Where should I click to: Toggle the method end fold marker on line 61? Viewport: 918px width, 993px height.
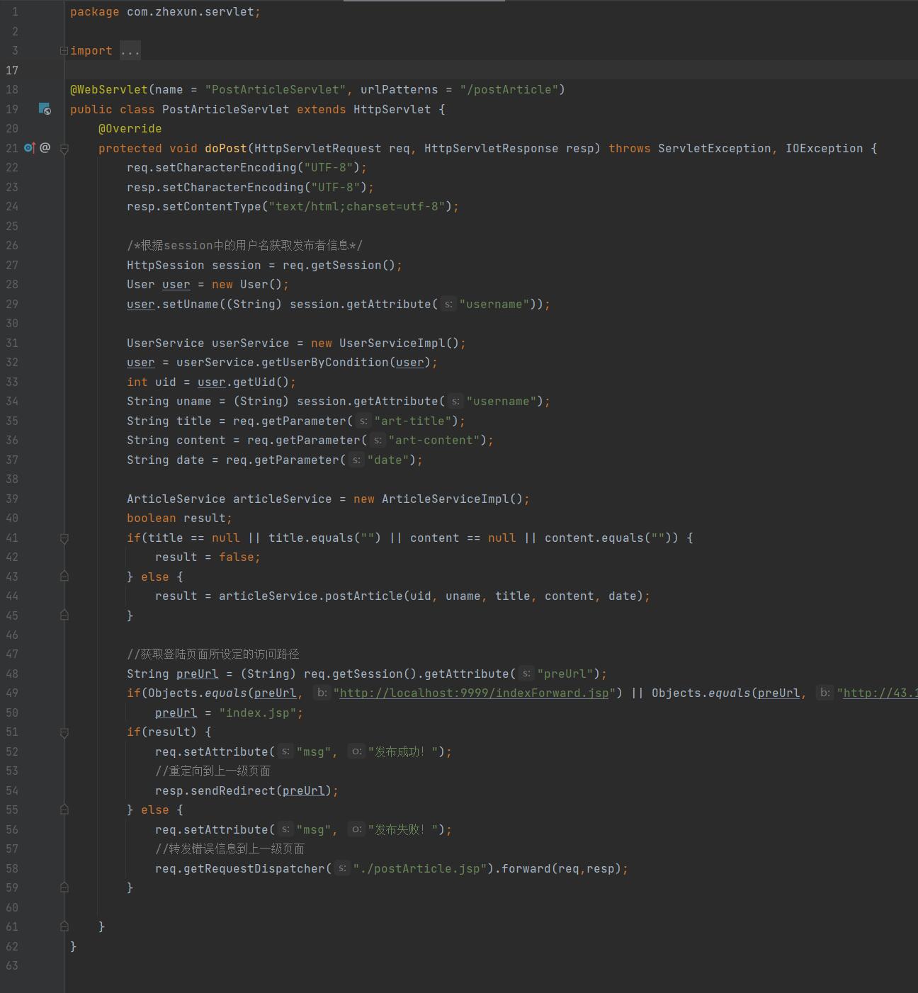click(x=64, y=926)
